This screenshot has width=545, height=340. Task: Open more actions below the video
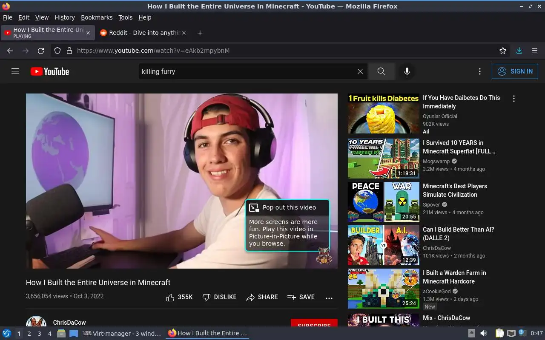tap(329, 298)
